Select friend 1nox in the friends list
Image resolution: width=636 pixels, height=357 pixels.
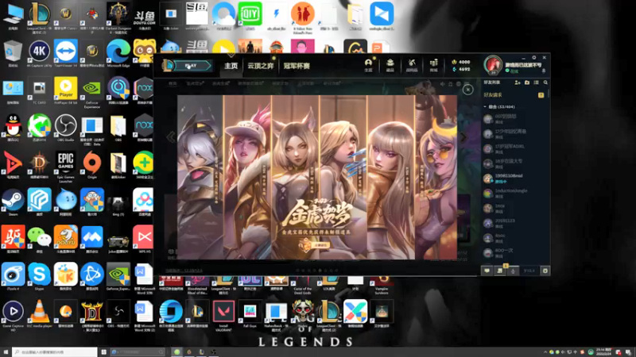514,208
